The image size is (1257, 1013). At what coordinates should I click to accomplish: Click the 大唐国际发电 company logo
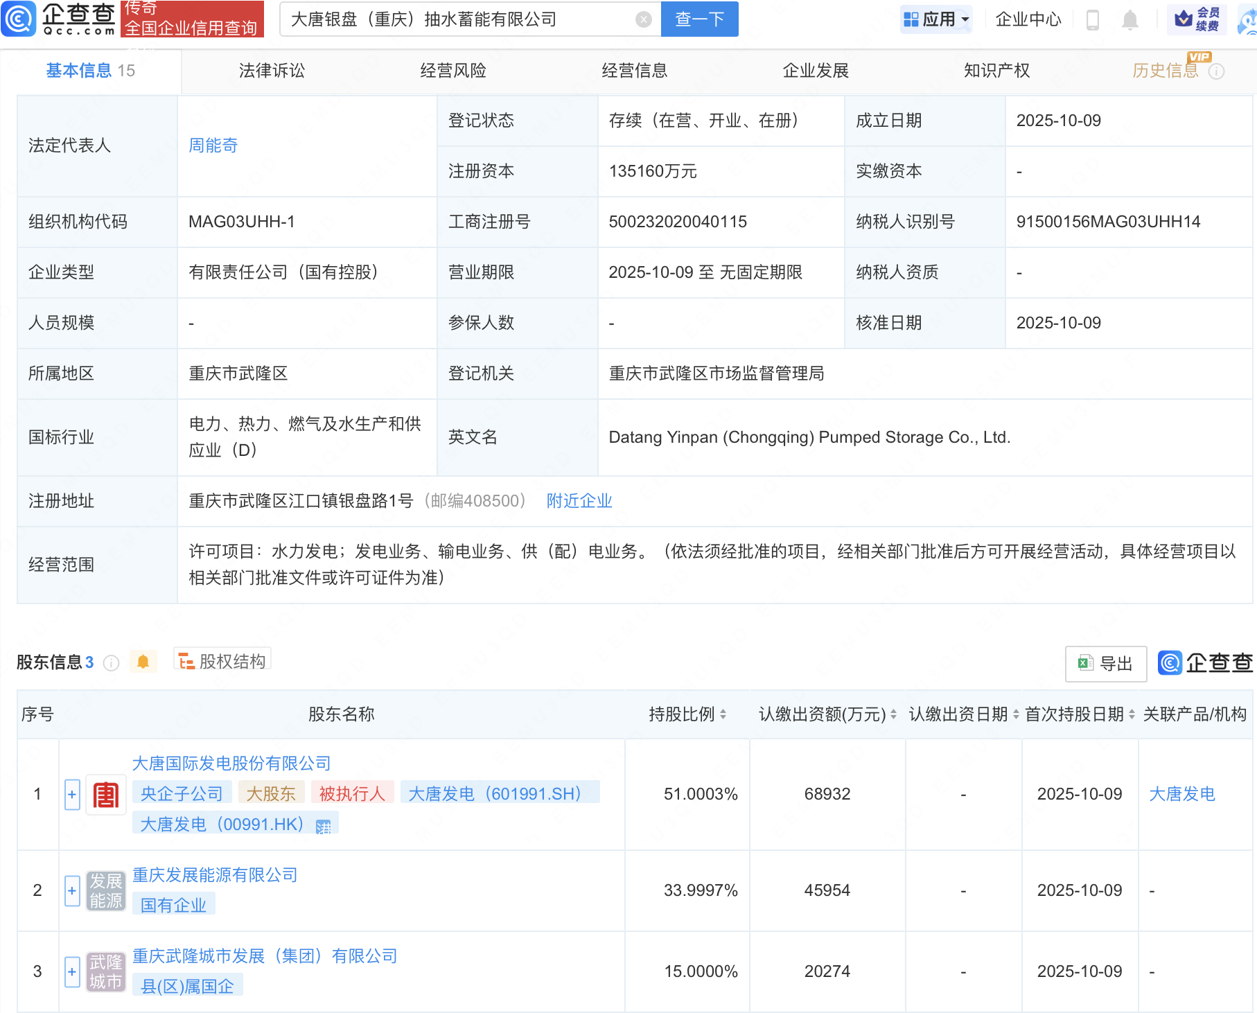click(x=106, y=795)
